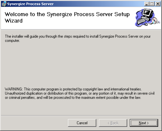Cancel the Synergize Process Server setup

coord(82,123)
